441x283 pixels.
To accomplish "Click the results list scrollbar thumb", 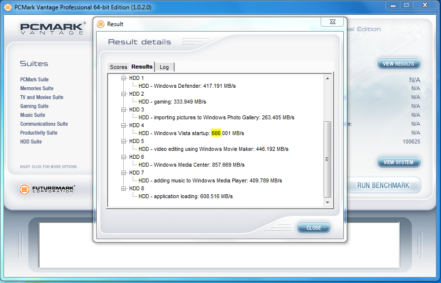I will [x=328, y=159].
